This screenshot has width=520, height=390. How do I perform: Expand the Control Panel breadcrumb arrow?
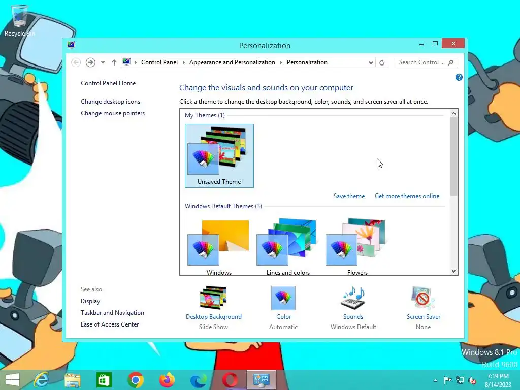(183, 62)
